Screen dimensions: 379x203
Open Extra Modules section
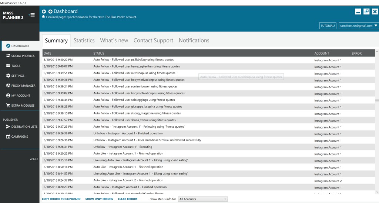(20, 105)
